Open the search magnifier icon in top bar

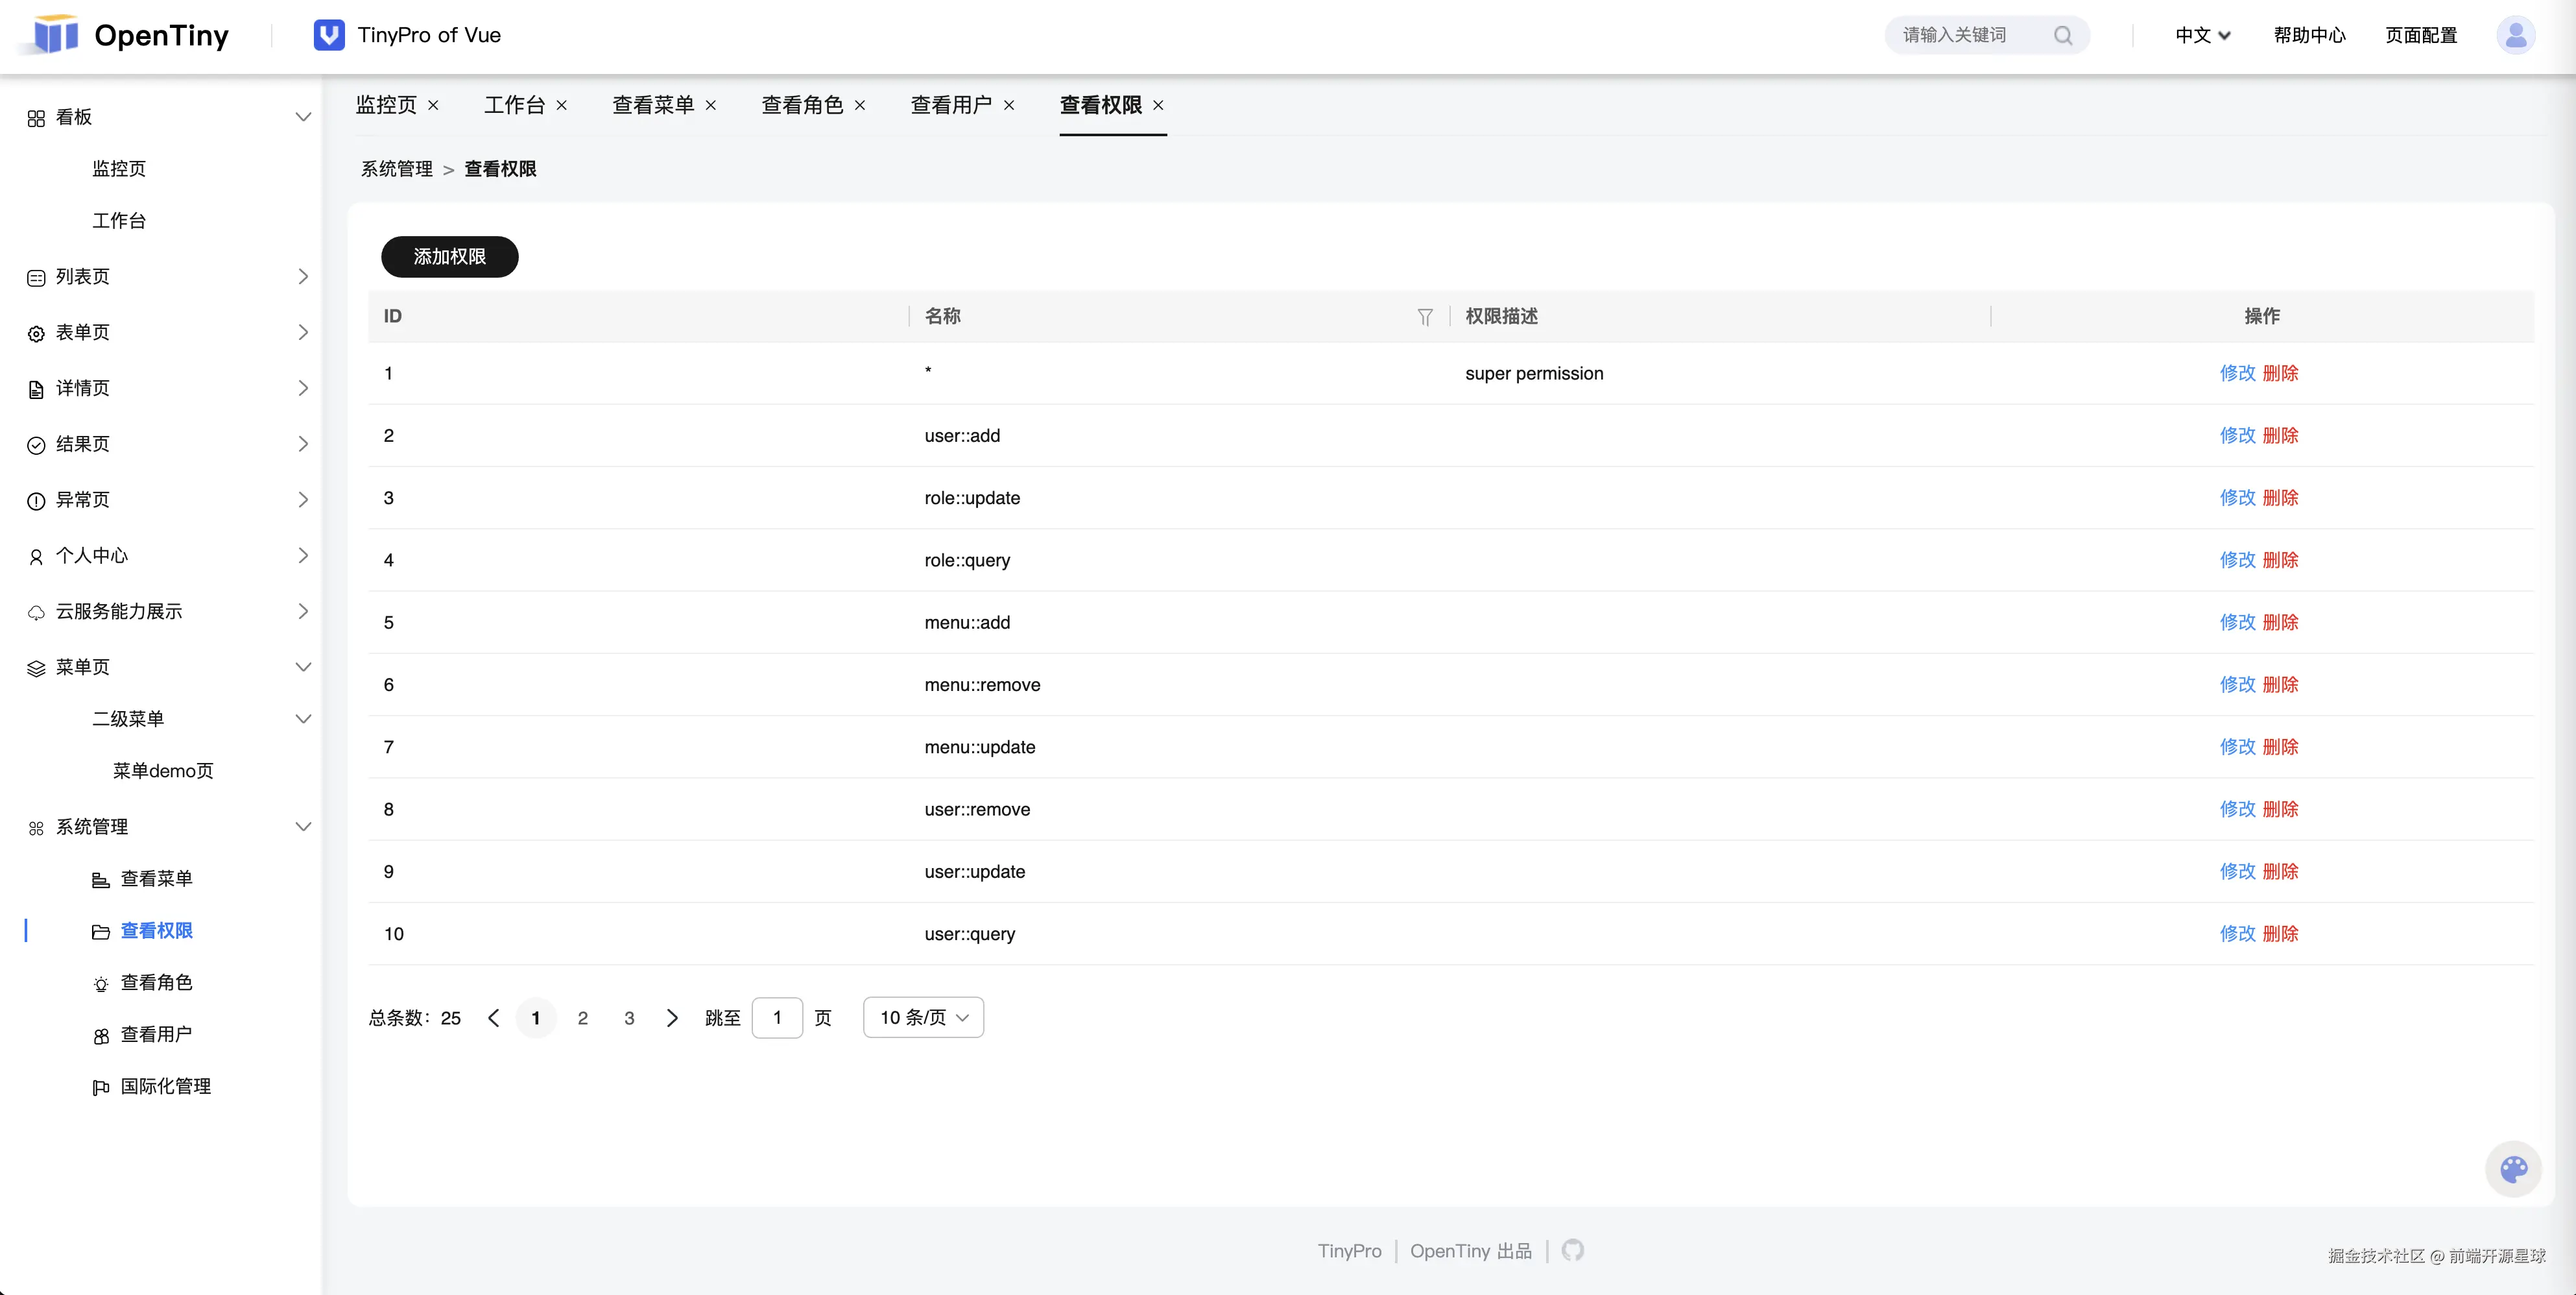pos(2064,35)
